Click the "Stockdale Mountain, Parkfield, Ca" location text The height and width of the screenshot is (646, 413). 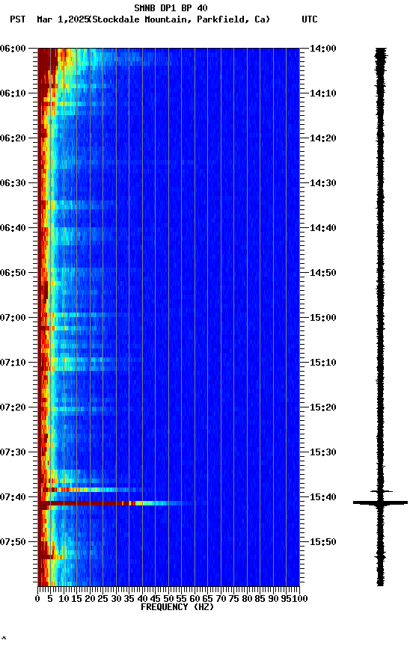pyautogui.click(x=180, y=19)
